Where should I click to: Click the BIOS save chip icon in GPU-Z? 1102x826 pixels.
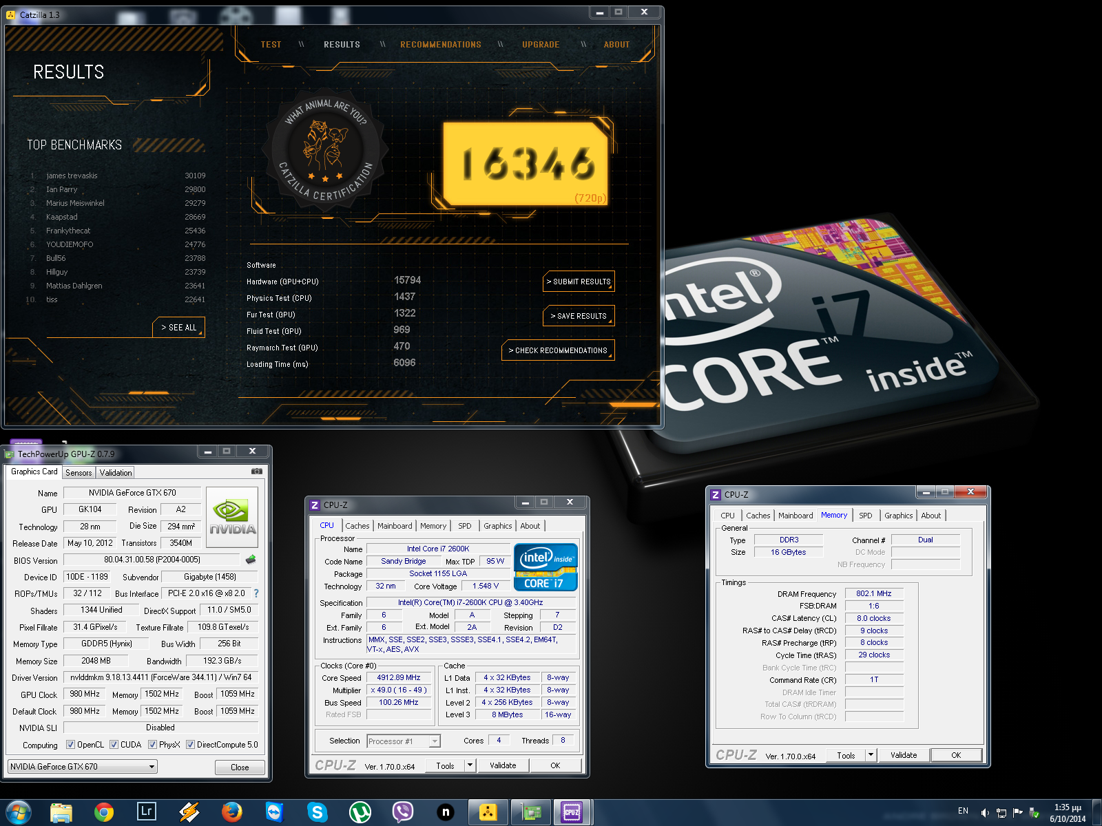[251, 560]
